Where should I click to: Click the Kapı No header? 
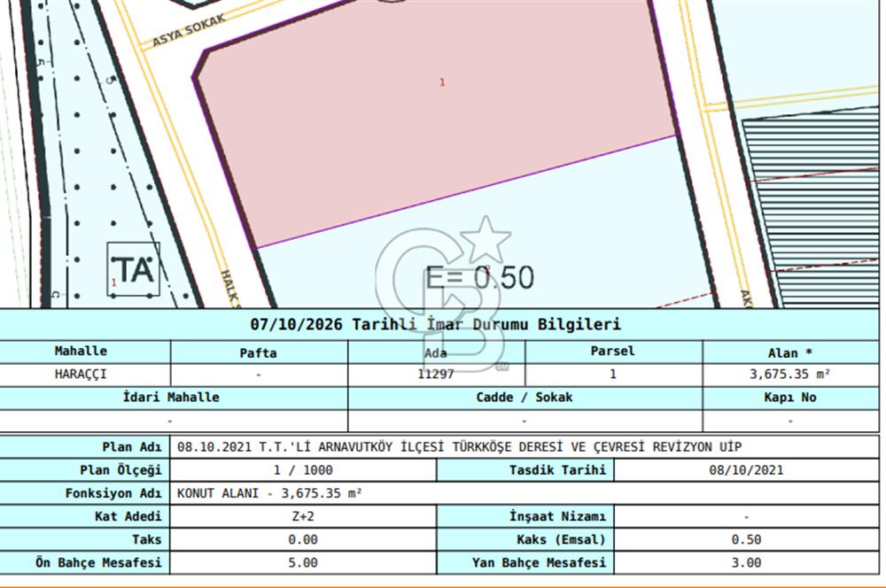(x=790, y=397)
